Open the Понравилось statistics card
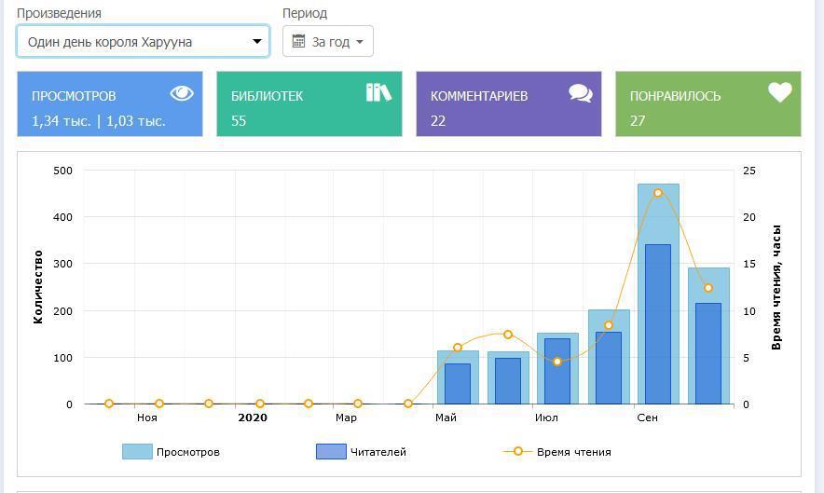 (707, 103)
